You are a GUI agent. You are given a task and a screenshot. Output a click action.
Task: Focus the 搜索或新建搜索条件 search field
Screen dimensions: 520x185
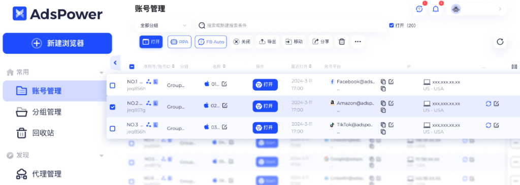290,25
